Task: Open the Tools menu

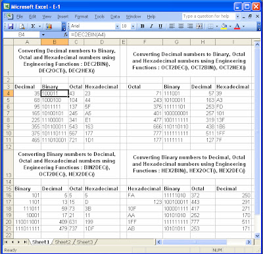Action: coord(99,16)
